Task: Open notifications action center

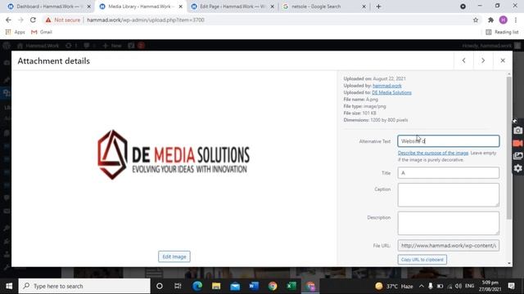Action: click(x=511, y=286)
